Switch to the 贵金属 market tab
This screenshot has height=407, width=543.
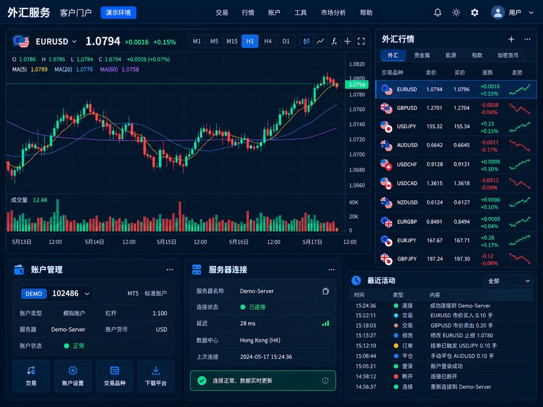[422, 55]
